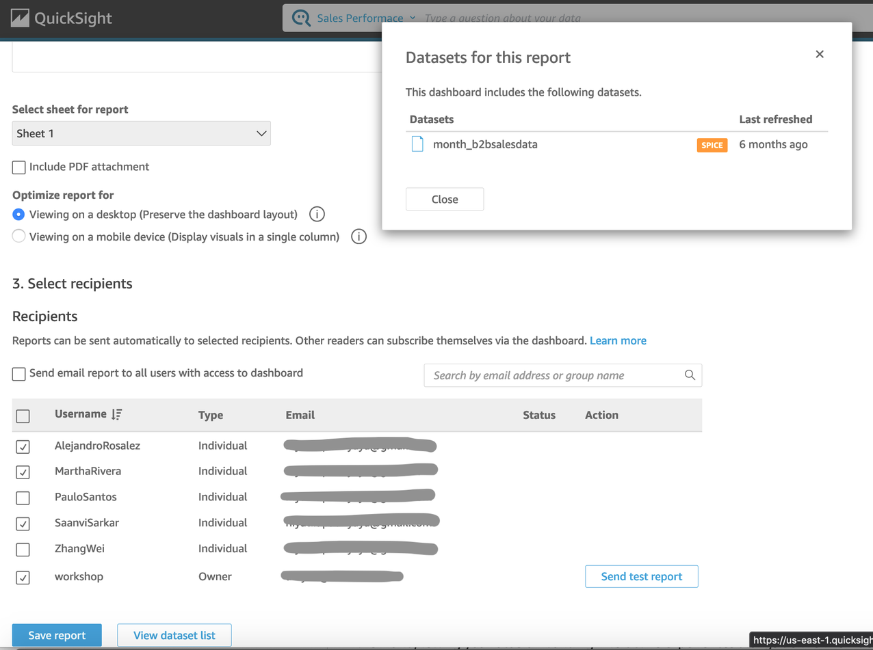Click the Type column header
873x650 pixels.
click(211, 415)
